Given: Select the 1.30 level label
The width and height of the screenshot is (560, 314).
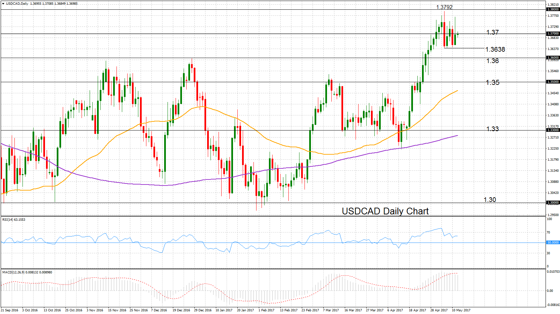Looking at the screenshot, I should (x=489, y=200).
